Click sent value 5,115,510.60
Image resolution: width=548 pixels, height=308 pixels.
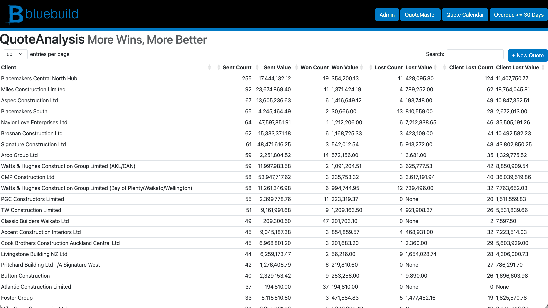pos(276,298)
